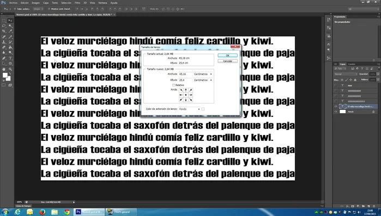Show the topmost text layer
The image size is (381, 216).
[x=336, y=85]
